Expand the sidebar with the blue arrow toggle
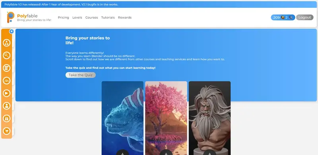Viewport: 318px width, 155px height. tap(12, 31)
